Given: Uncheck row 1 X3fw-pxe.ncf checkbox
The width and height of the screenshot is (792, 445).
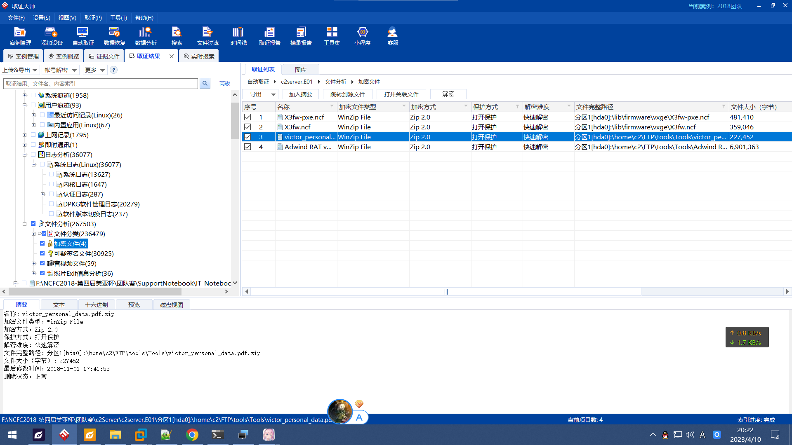Looking at the screenshot, I should (247, 117).
